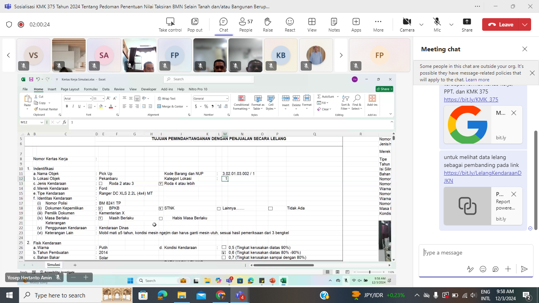Image resolution: width=539 pixels, height=303 pixels.
Task: Open the More actions menu
Action: pyautogui.click(x=378, y=24)
